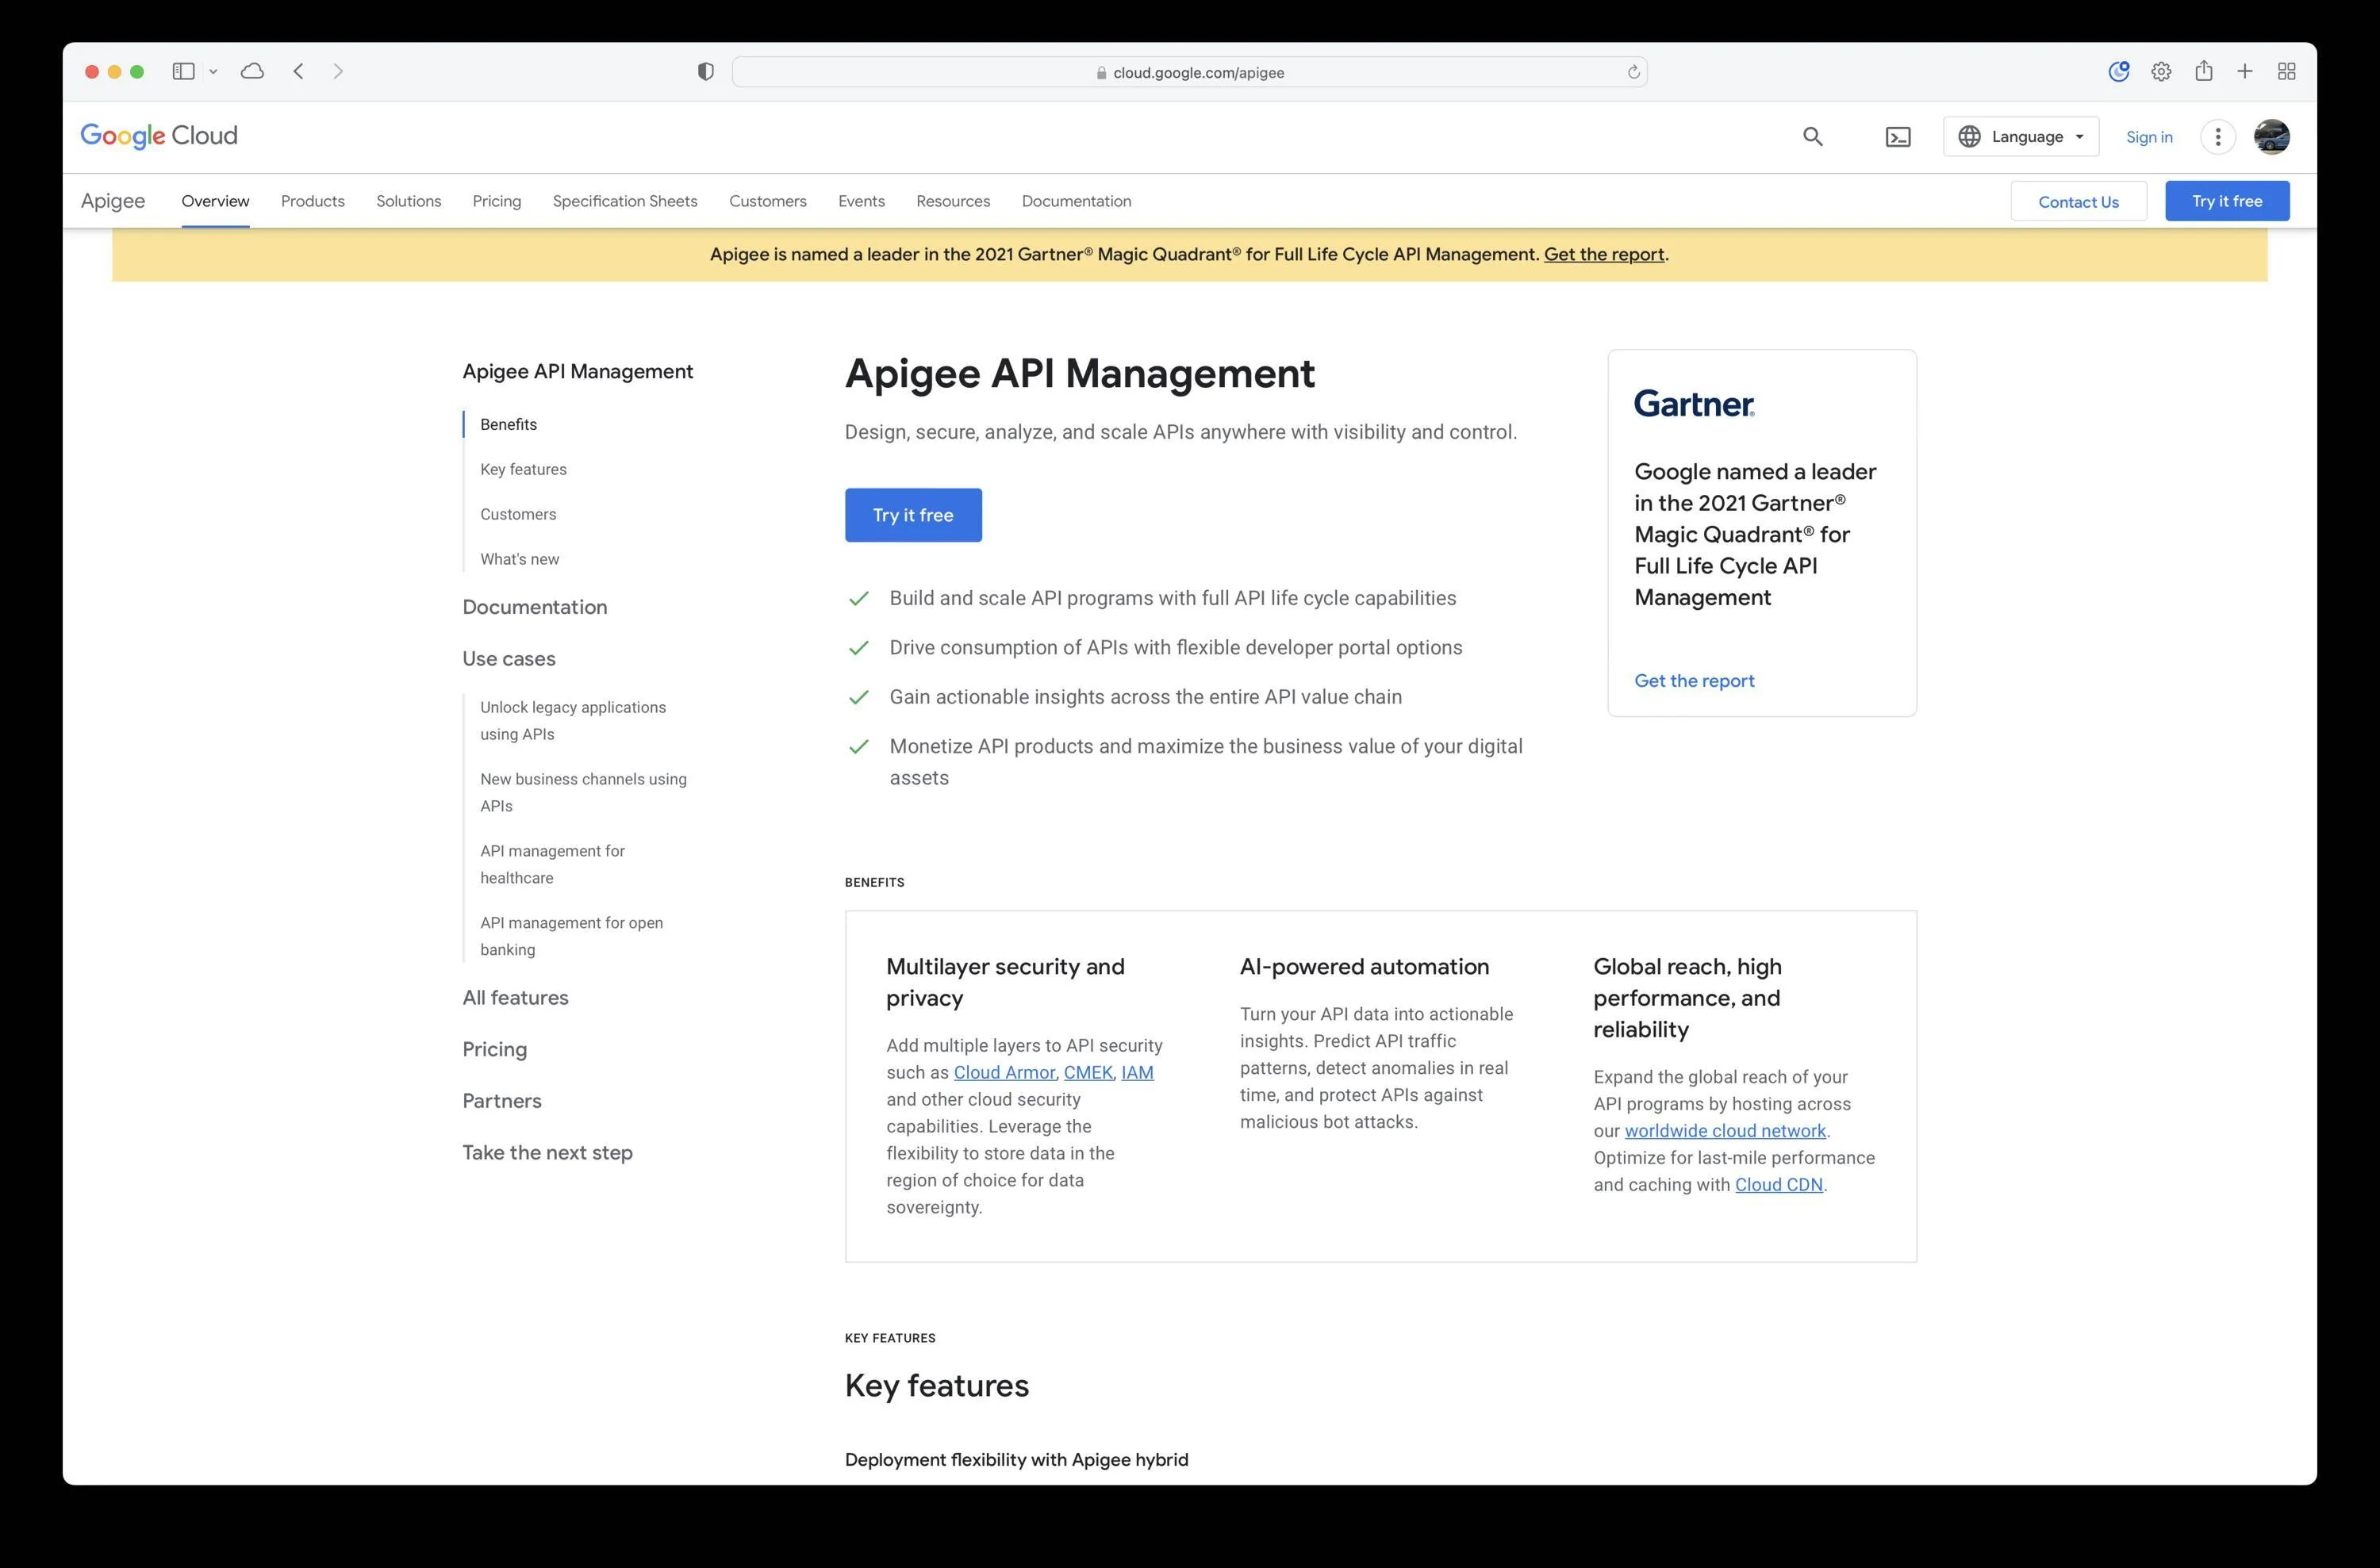This screenshot has width=2380, height=1568.
Task: Open the gear settings extension icon
Action: pyautogui.click(x=2161, y=71)
